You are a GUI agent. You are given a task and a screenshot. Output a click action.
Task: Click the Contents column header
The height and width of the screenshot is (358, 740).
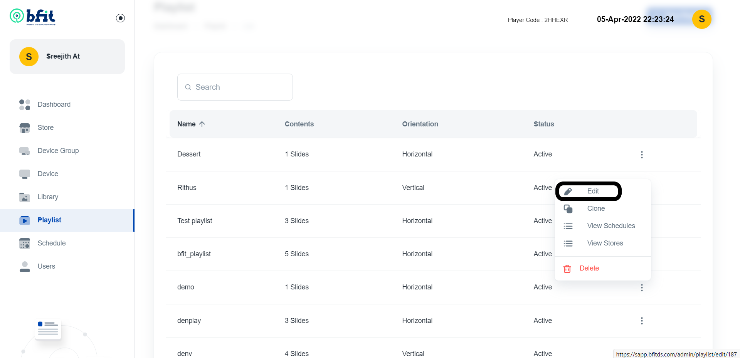[x=299, y=124]
